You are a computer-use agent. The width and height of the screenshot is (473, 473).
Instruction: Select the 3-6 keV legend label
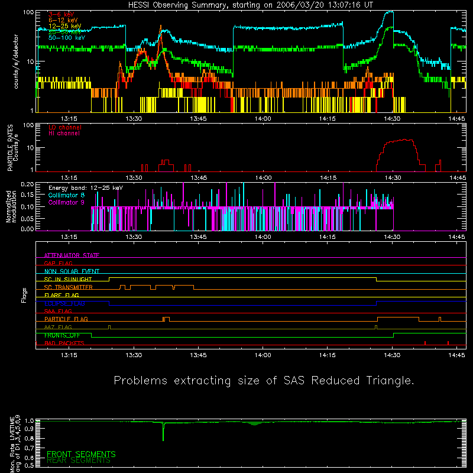coord(61,14)
